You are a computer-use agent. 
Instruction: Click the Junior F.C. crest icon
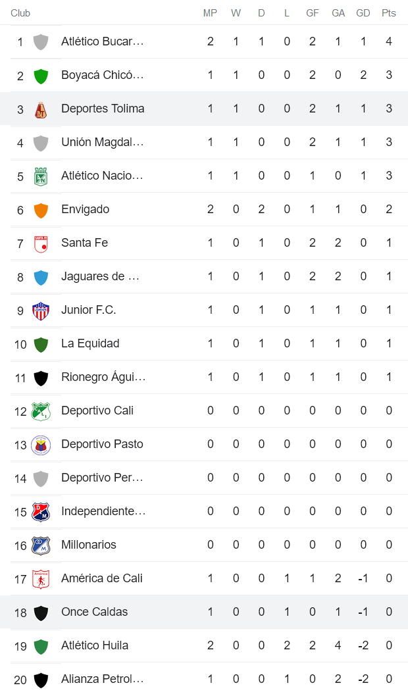click(41, 309)
